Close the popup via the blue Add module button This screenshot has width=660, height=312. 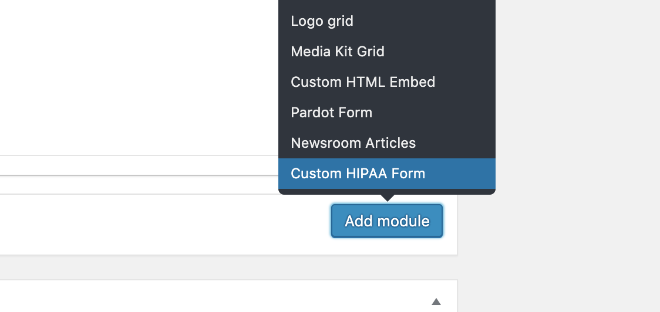(387, 221)
